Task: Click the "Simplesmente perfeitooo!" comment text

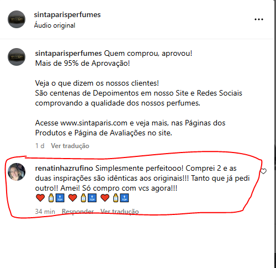Action: [x=139, y=169]
